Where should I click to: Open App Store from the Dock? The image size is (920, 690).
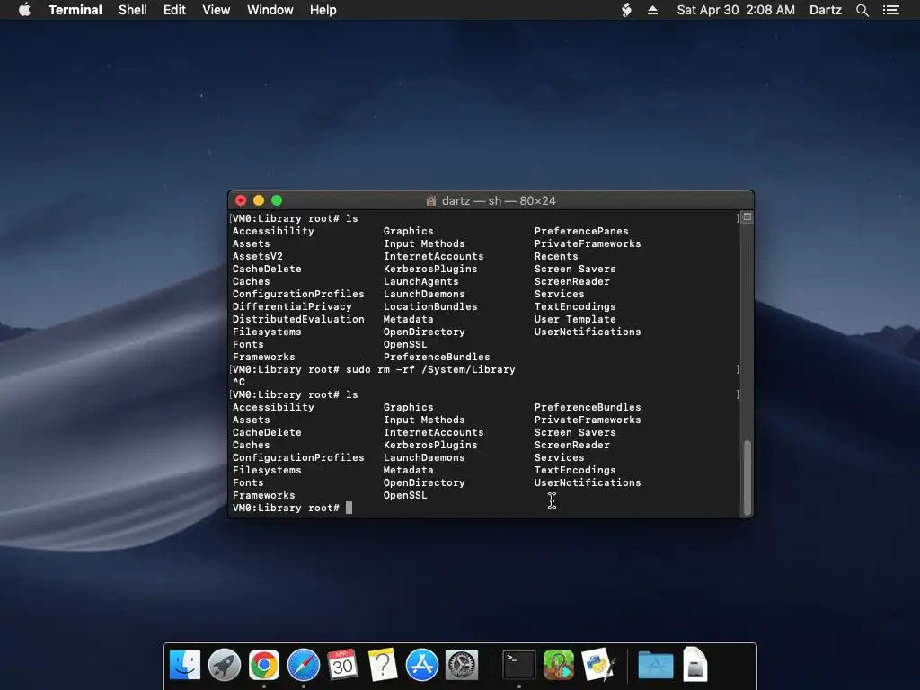(422, 666)
